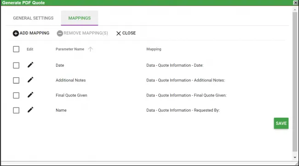Click the Mapping column header
Screen dimensions: 299x166
coord(154,49)
